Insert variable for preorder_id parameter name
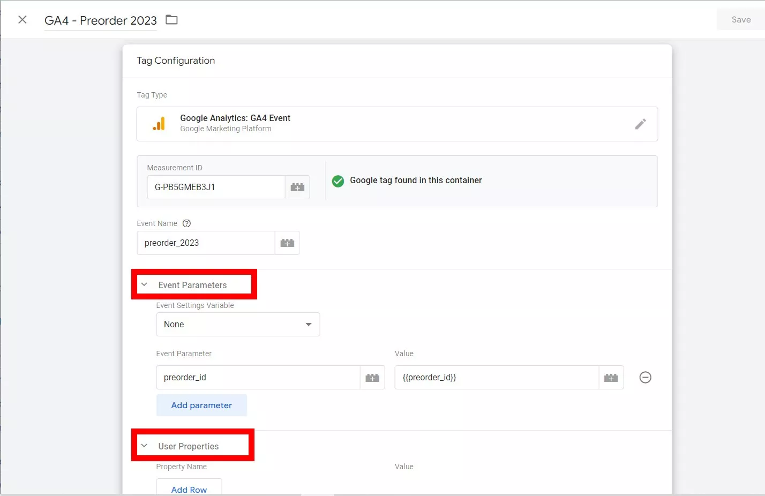The width and height of the screenshot is (765, 496). coord(372,378)
